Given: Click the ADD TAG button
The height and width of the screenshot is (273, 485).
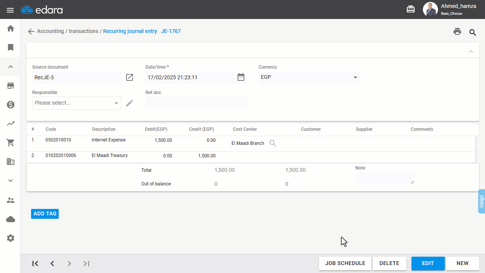Looking at the screenshot, I should click(x=45, y=214).
